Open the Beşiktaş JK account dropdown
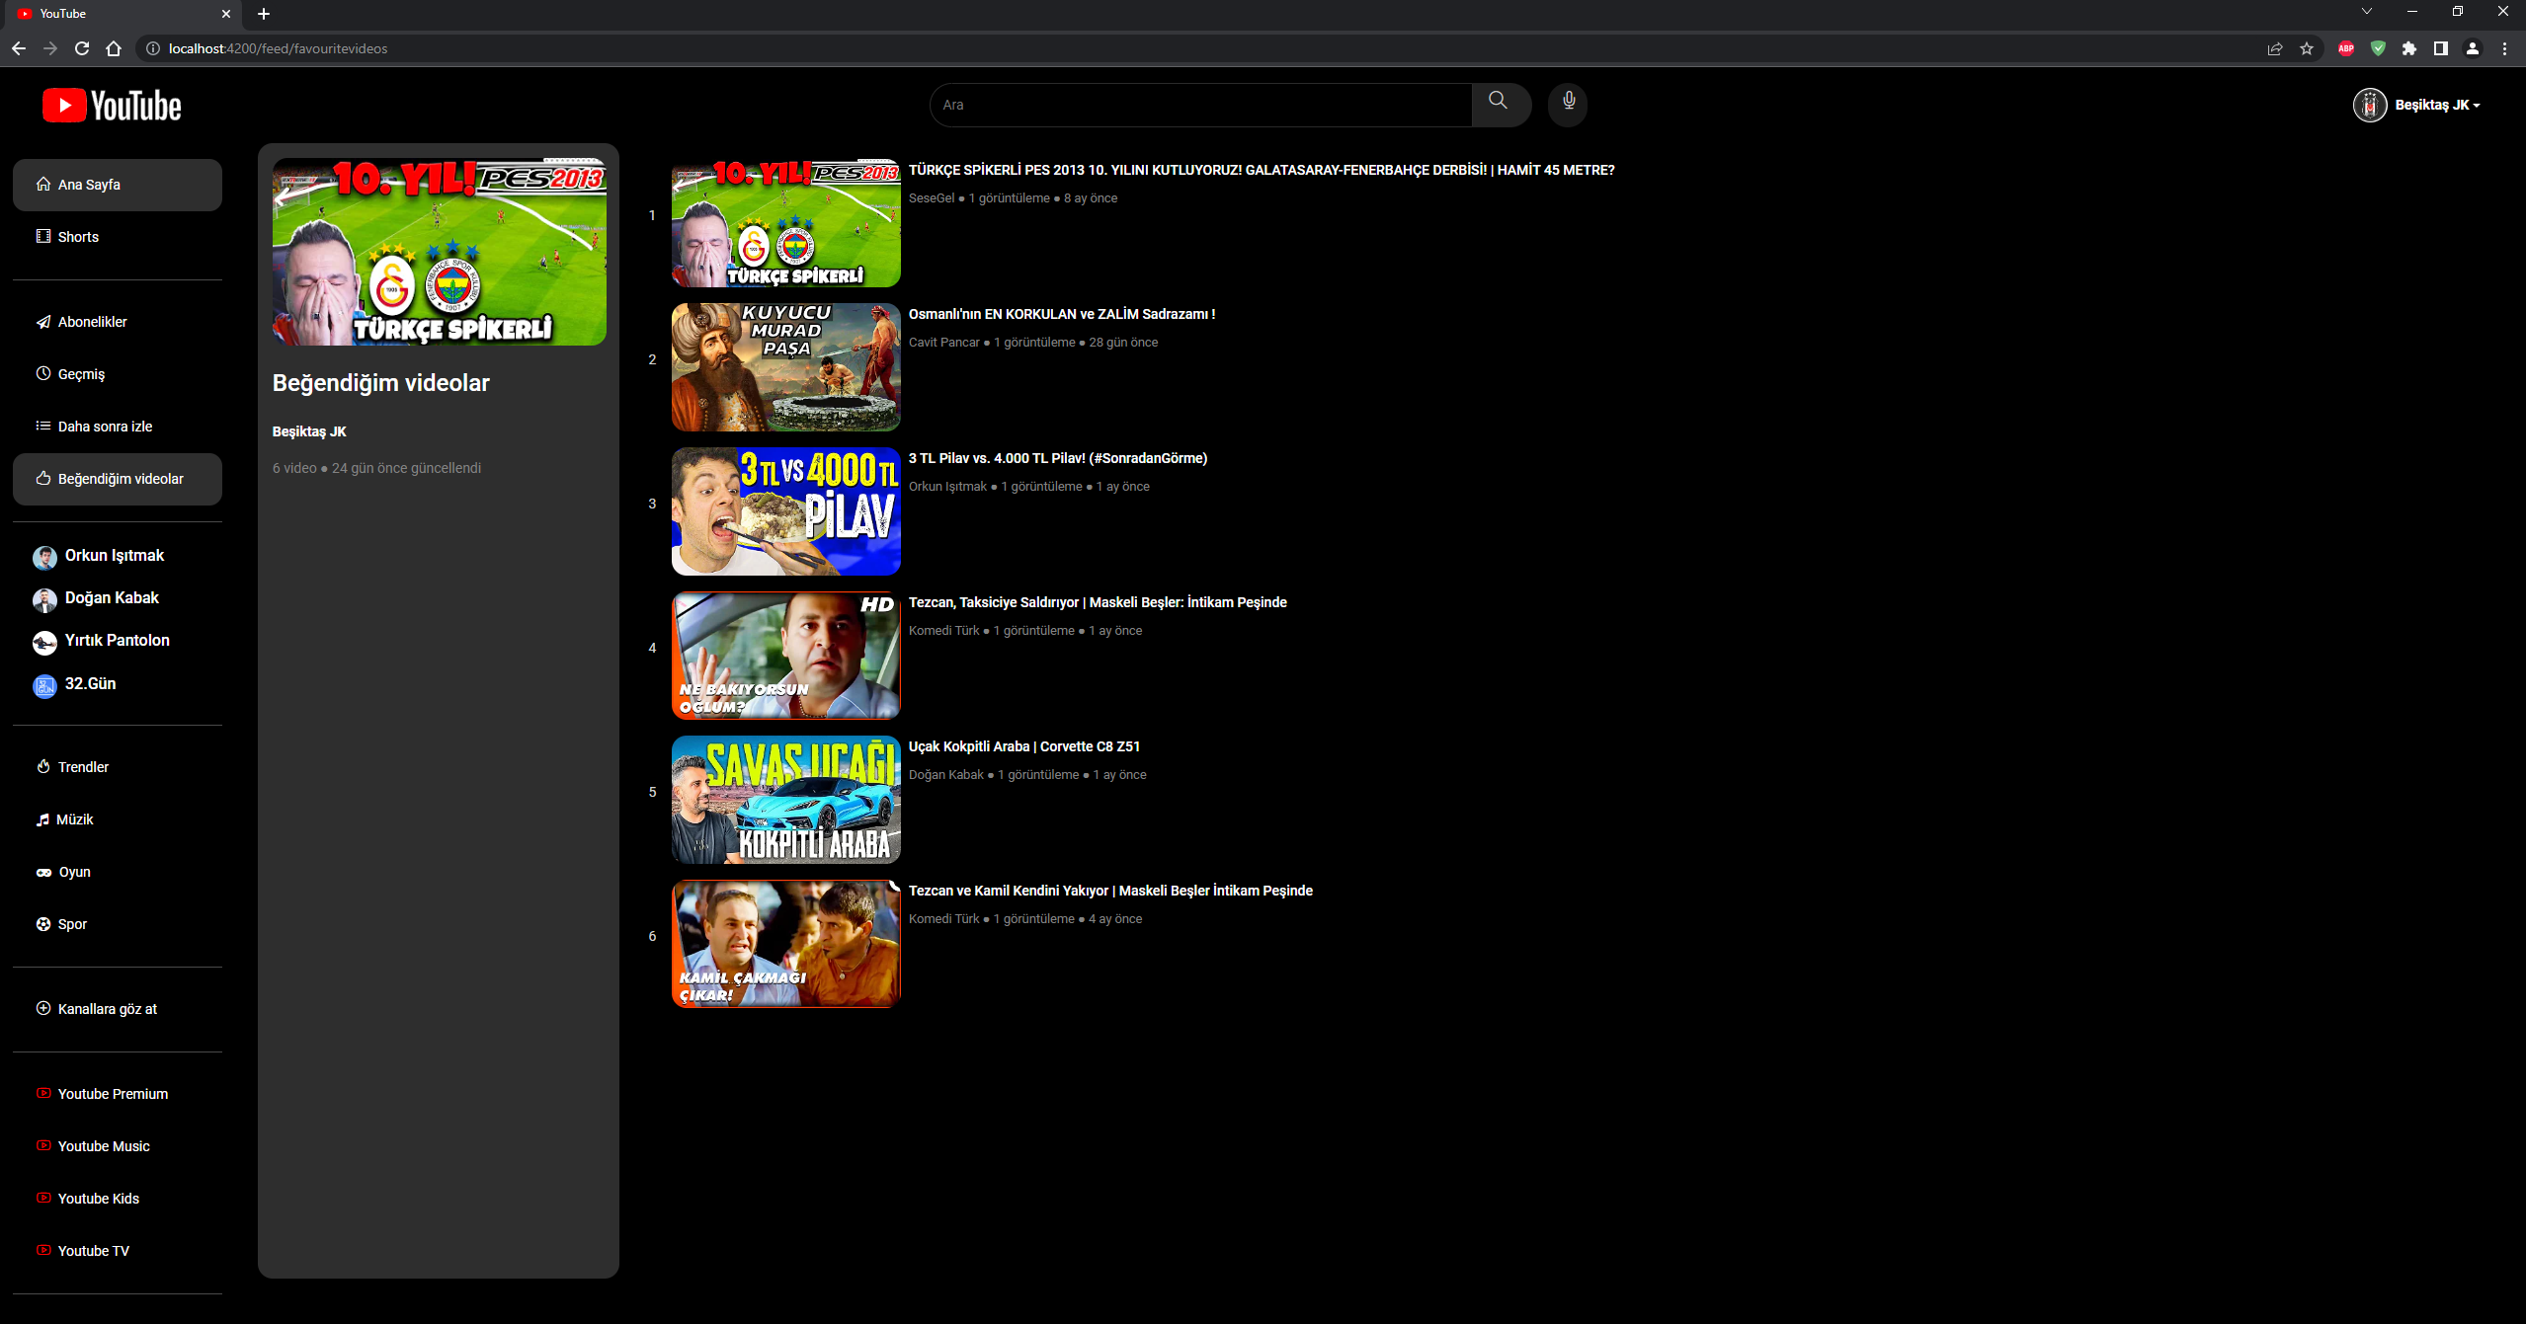The image size is (2526, 1324). point(2417,105)
